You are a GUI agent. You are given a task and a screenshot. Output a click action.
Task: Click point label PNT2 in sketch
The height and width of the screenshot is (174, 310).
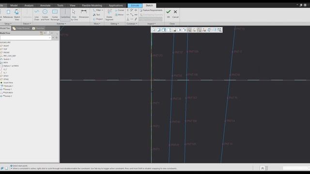(x=156, y=126)
